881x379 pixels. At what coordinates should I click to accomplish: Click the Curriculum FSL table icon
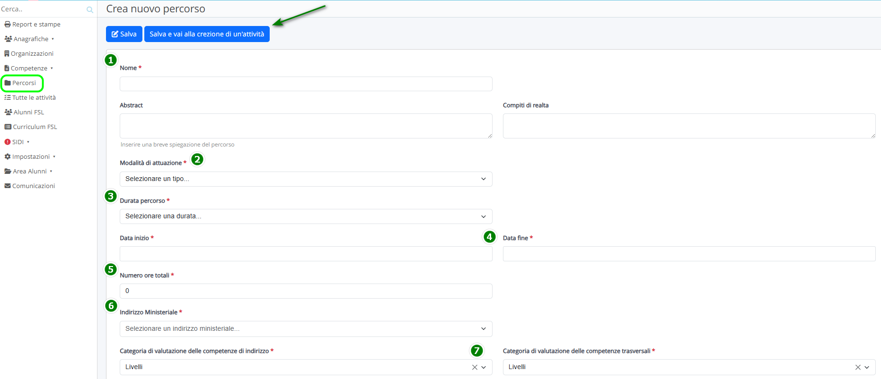(8, 127)
